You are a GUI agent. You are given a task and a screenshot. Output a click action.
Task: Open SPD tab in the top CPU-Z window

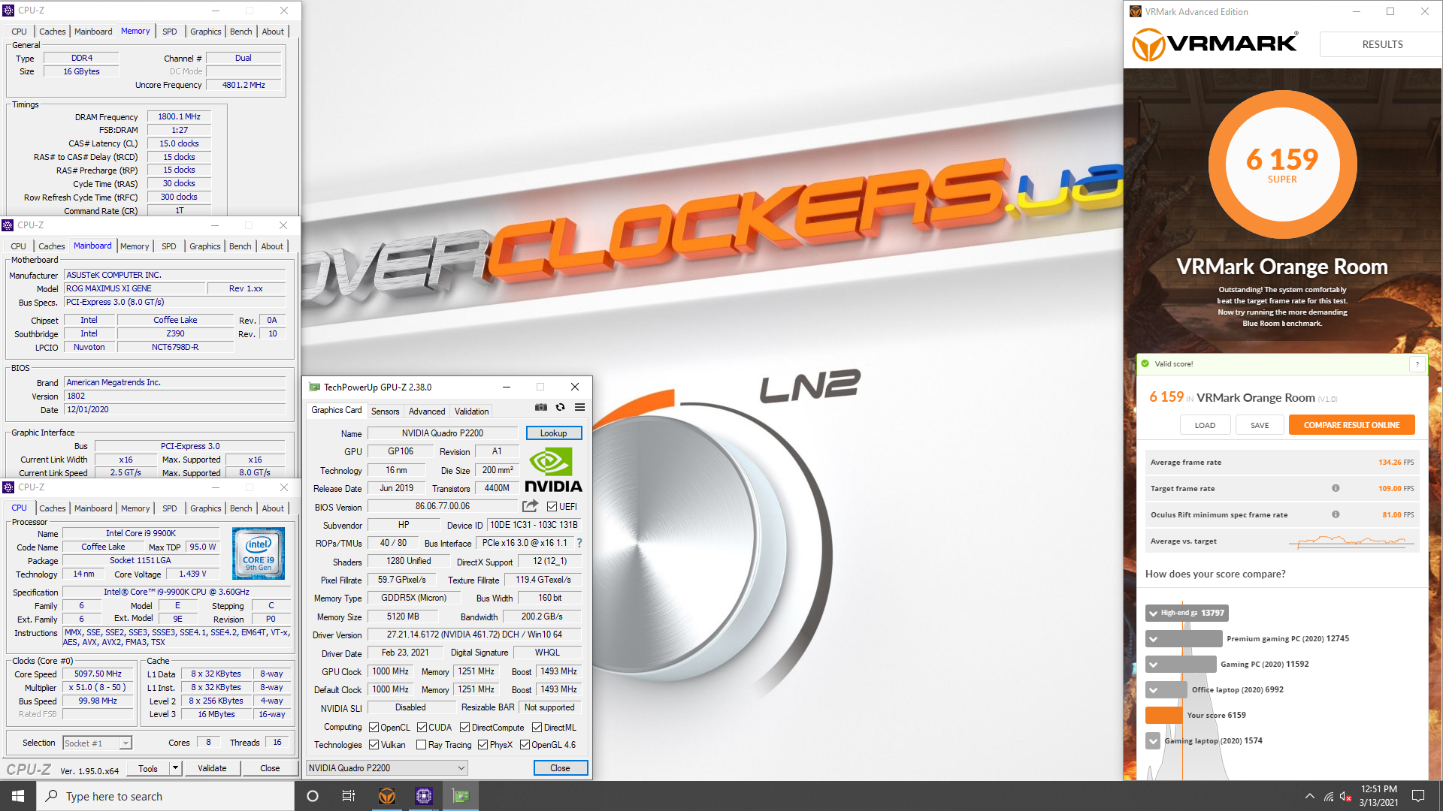point(170,32)
